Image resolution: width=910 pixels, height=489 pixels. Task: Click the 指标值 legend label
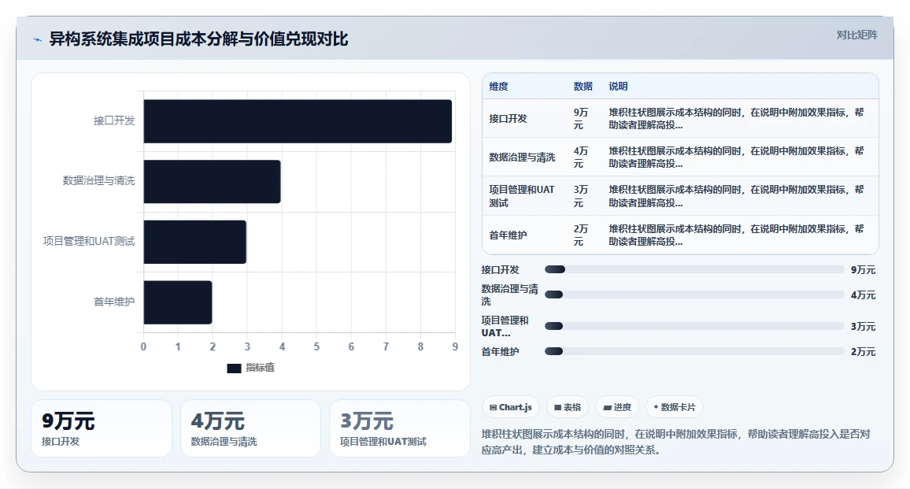[260, 368]
